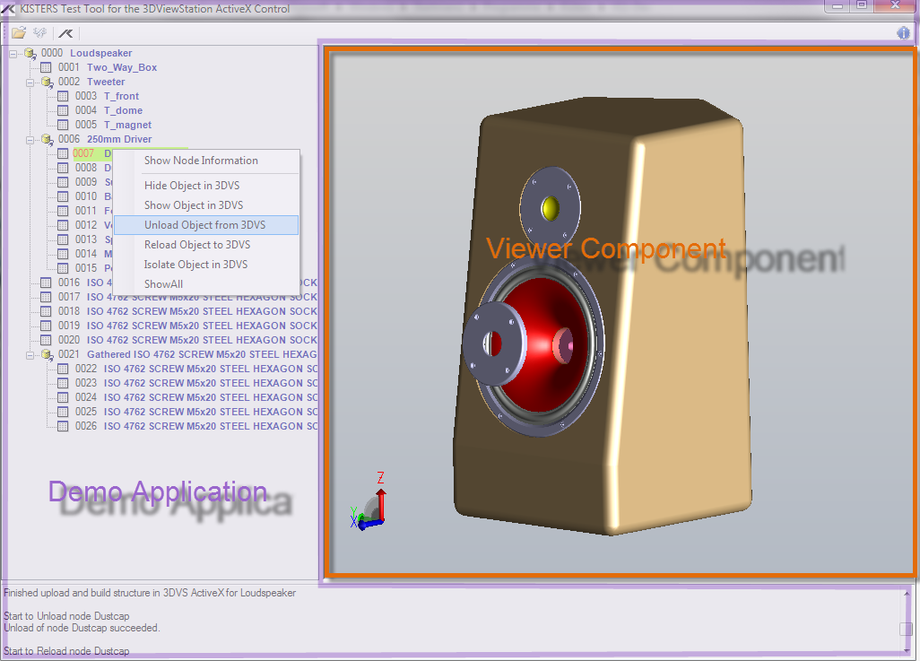Click the T_dome part icon
Screen dimensions: 920x661
point(63,110)
